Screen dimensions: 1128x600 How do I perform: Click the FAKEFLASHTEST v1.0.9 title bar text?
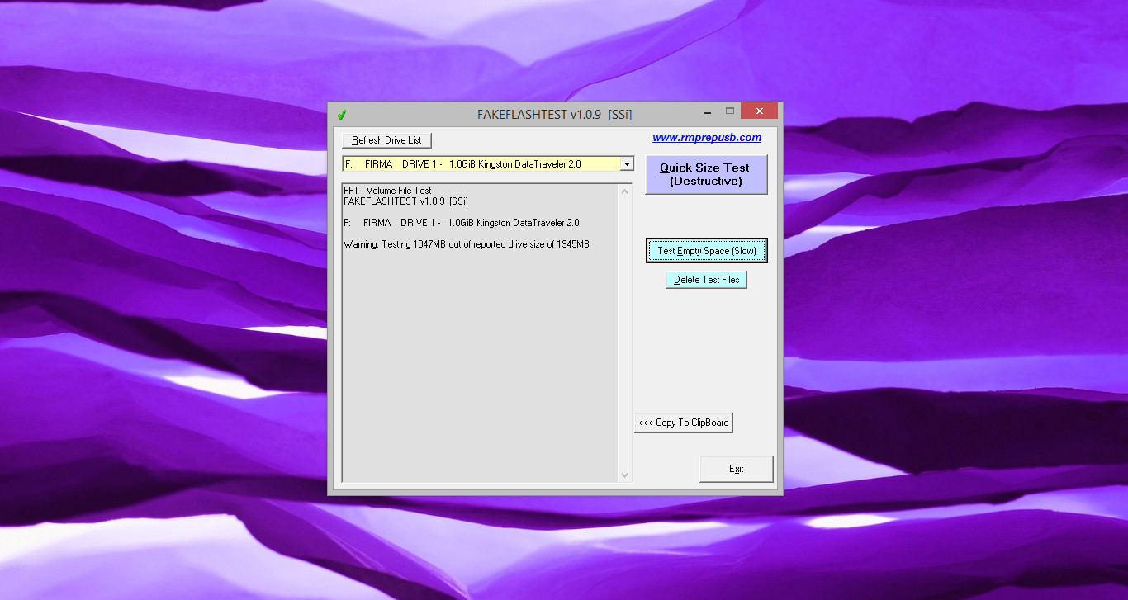point(554,115)
